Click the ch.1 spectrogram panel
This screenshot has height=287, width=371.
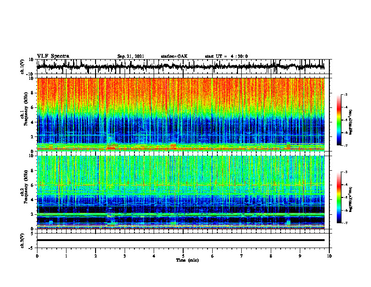click(181, 114)
